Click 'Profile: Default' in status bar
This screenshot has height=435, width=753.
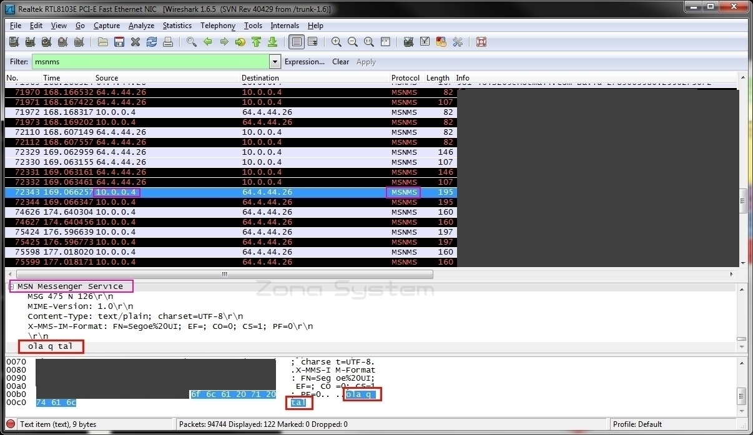point(637,424)
